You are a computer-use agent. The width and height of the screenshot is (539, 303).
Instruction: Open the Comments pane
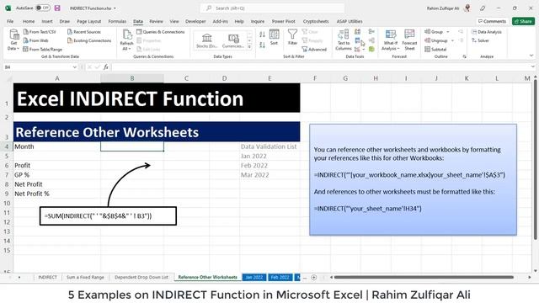492,21
